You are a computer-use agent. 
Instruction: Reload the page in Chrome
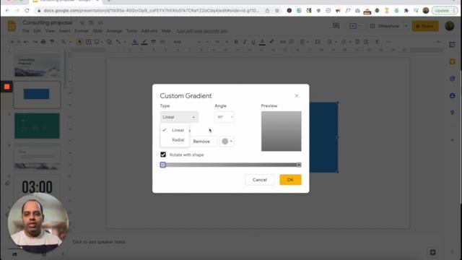(27, 11)
